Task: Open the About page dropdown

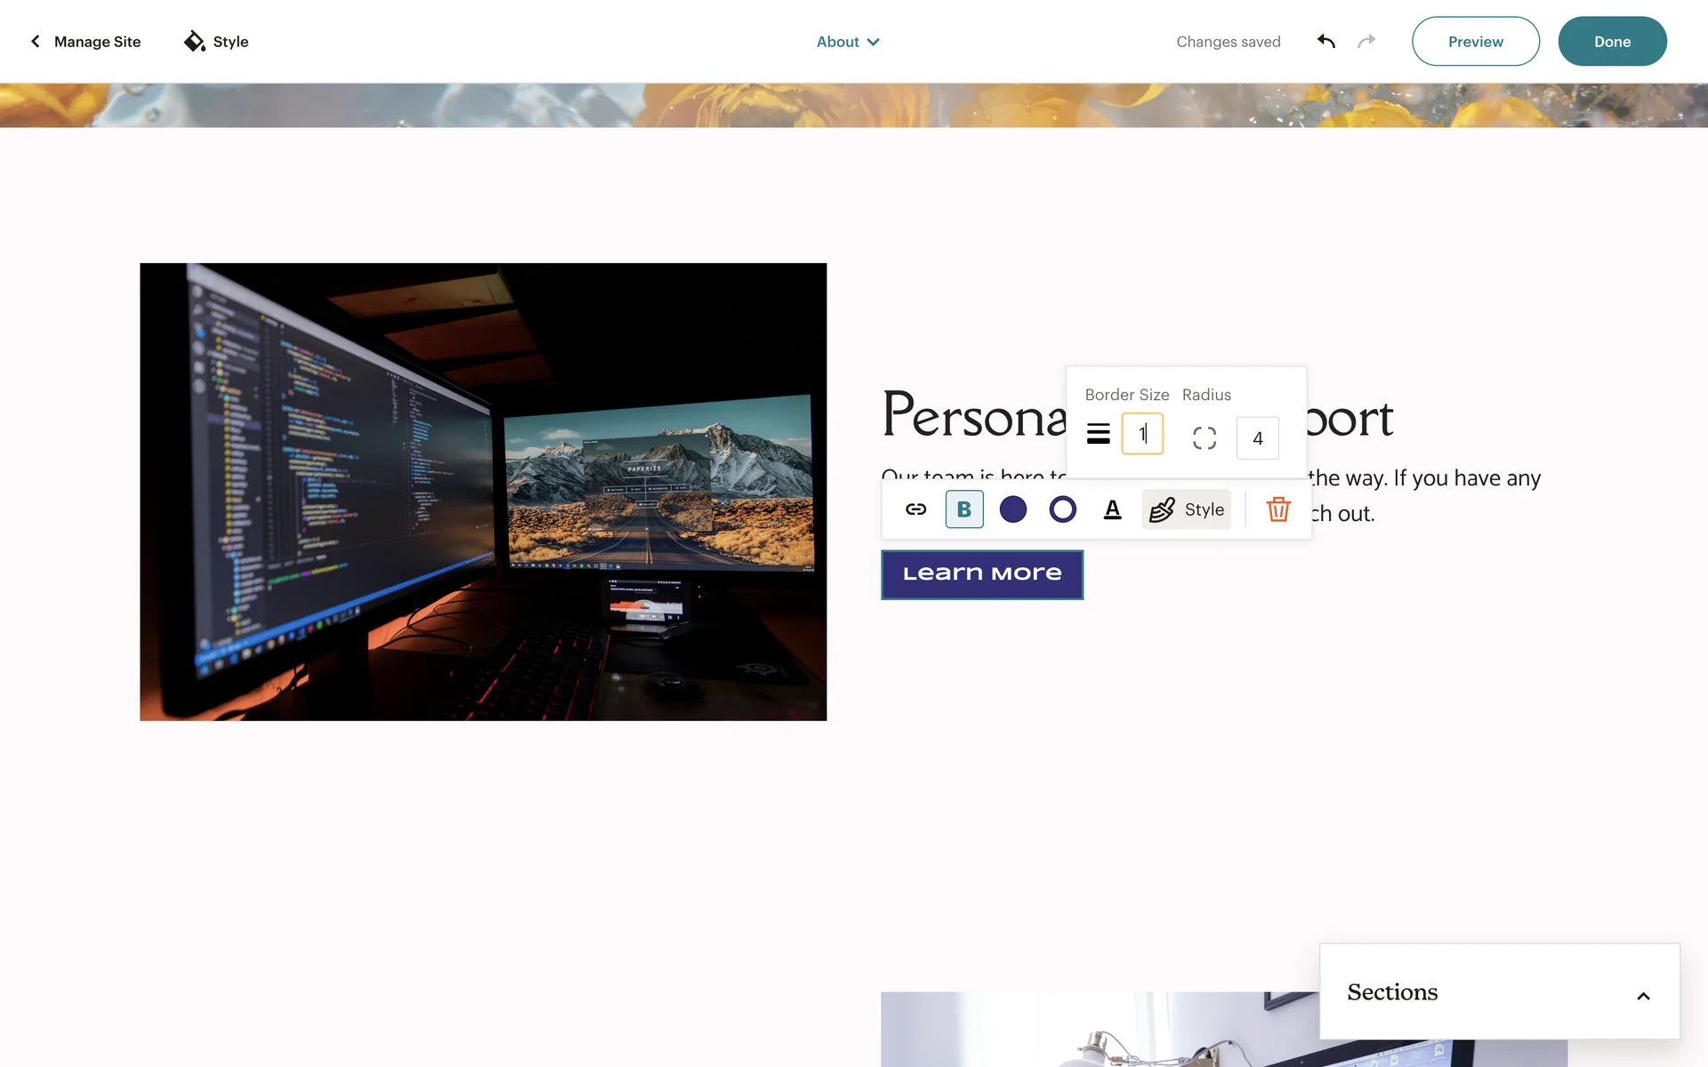Action: (848, 42)
